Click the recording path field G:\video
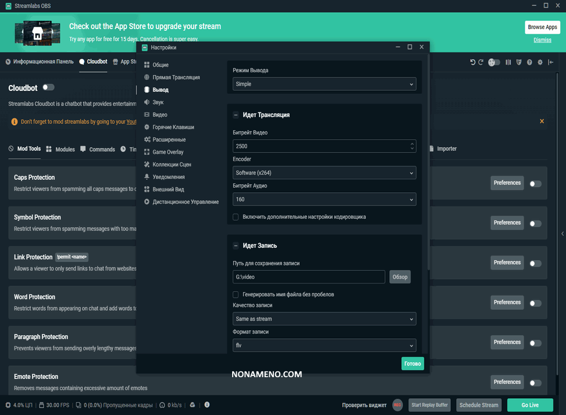 [x=308, y=277]
